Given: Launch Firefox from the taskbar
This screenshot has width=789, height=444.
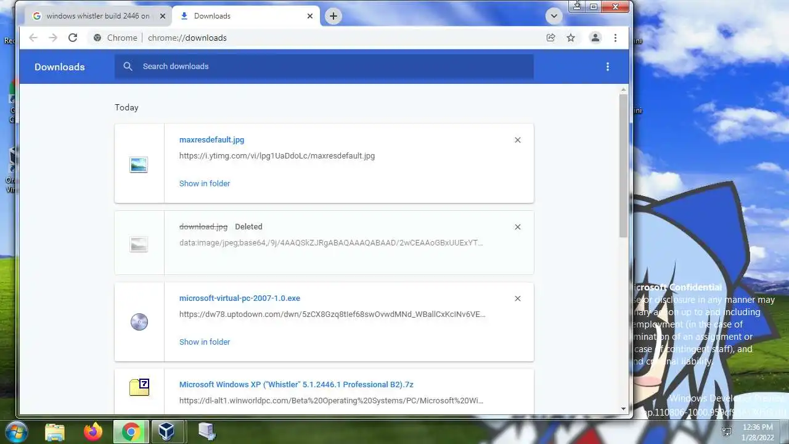Looking at the screenshot, I should [93, 432].
